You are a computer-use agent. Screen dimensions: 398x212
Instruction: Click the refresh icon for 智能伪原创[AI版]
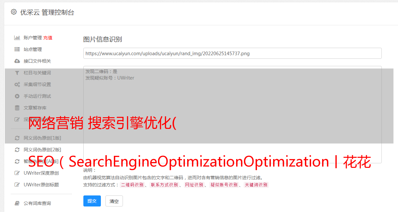[x=17, y=161]
